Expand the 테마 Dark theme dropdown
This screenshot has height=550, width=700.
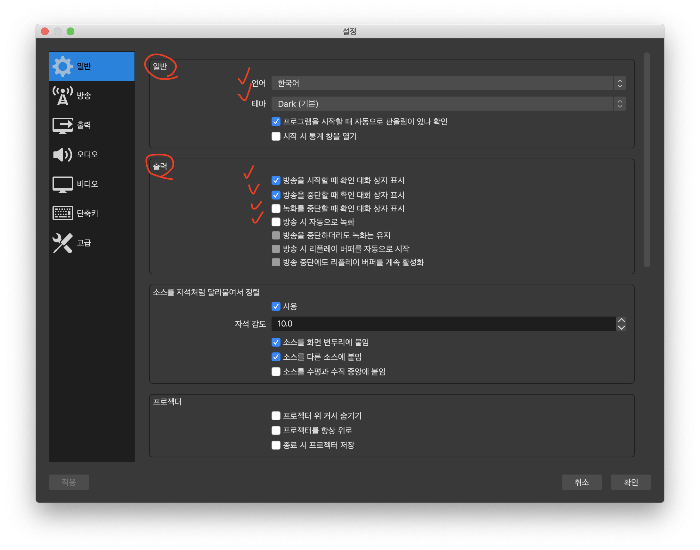[448, 104]
